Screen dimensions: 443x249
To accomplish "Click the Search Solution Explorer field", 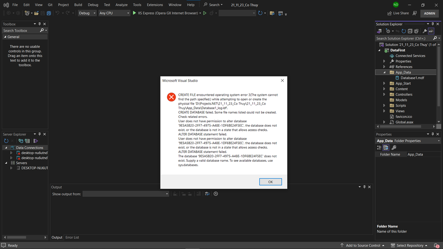I will pyautogui.click(x=404, y=39).
